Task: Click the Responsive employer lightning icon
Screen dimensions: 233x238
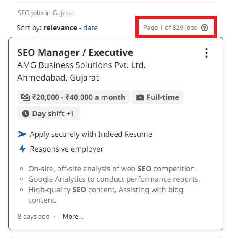Action: click(x=23, y=149)
